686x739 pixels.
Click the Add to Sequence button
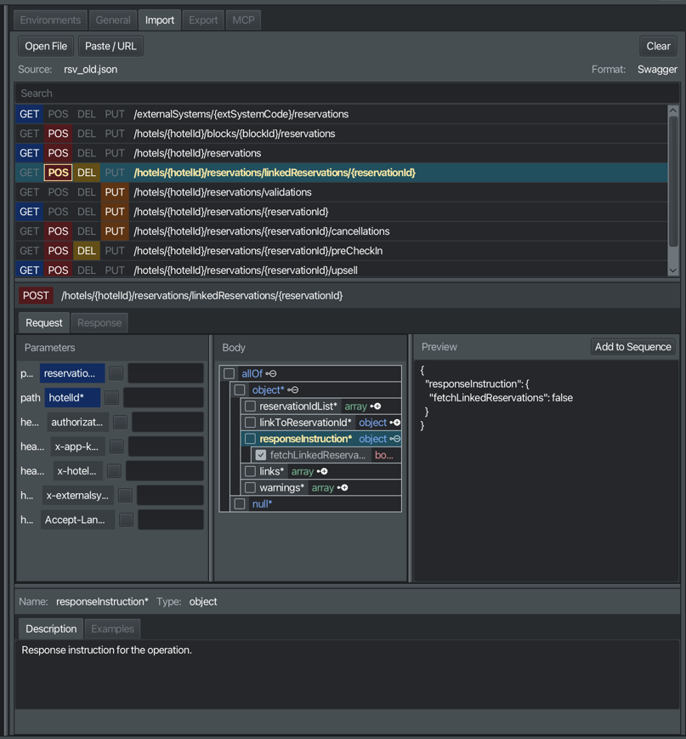click(632, 347)
